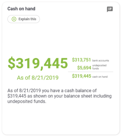
Task: Select the $313,751 bank accounts amount
Action: coord(81,60)
